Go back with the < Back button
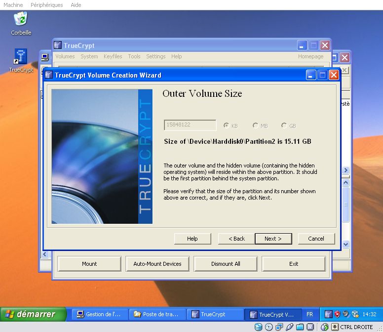Viewport: 383px width, 332px height. click(x=236, y=239)
